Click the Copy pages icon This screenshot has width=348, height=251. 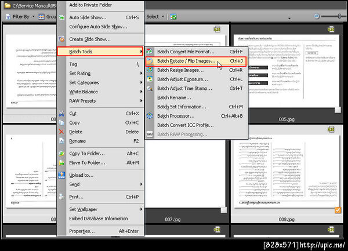[61, 123]
